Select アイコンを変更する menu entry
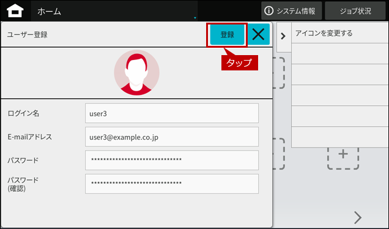389x229 pixels. point(340,33)
